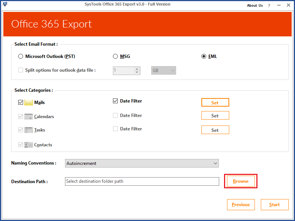Screen dimensions: 295x221
Task: Click the Tasks checklist icon
Action: 29,130
